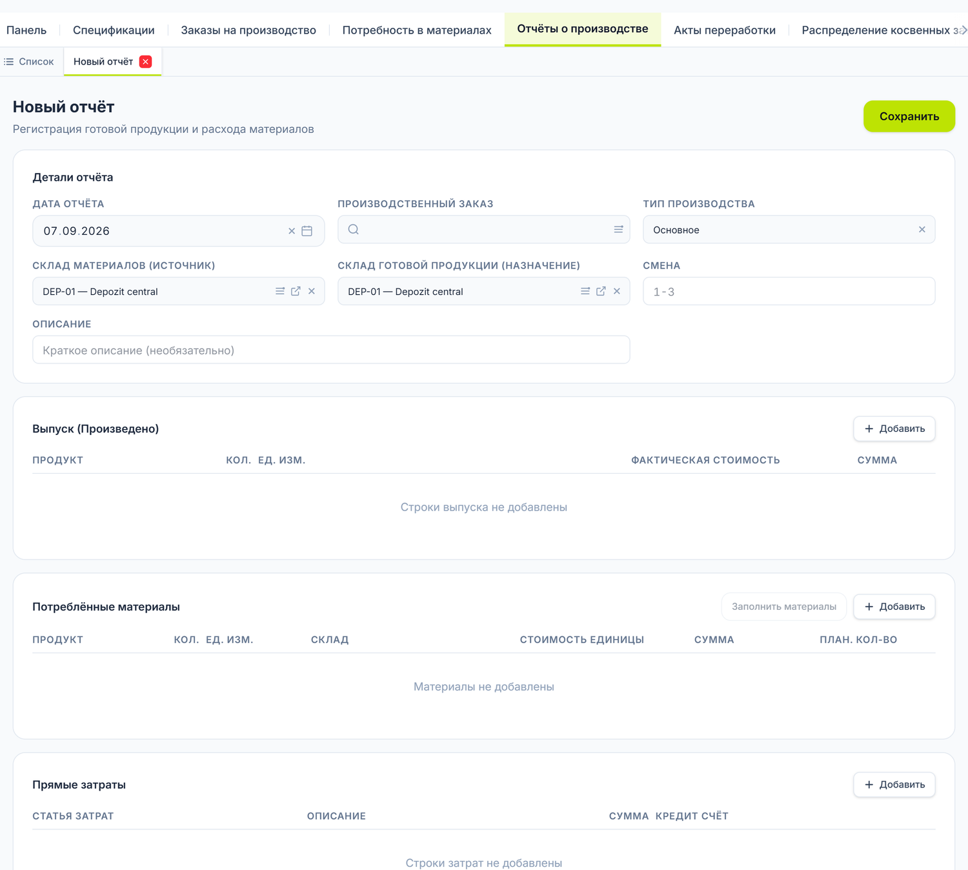Open list for finished goods warehouse
Image resolution: width=968 pixels, height=870 pixels.
(x=585, y=291)
